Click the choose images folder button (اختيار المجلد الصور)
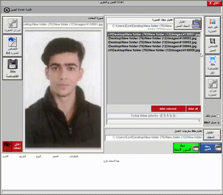 click(187, 24)
